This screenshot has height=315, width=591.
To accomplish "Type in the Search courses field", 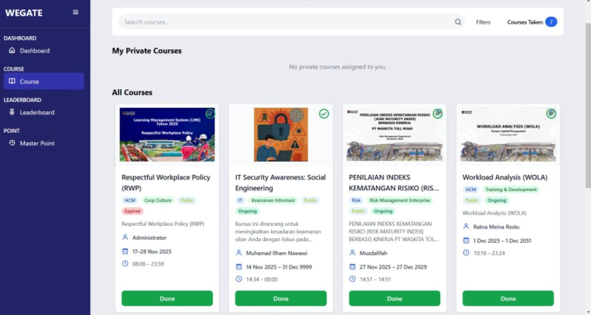I will 284,22.
